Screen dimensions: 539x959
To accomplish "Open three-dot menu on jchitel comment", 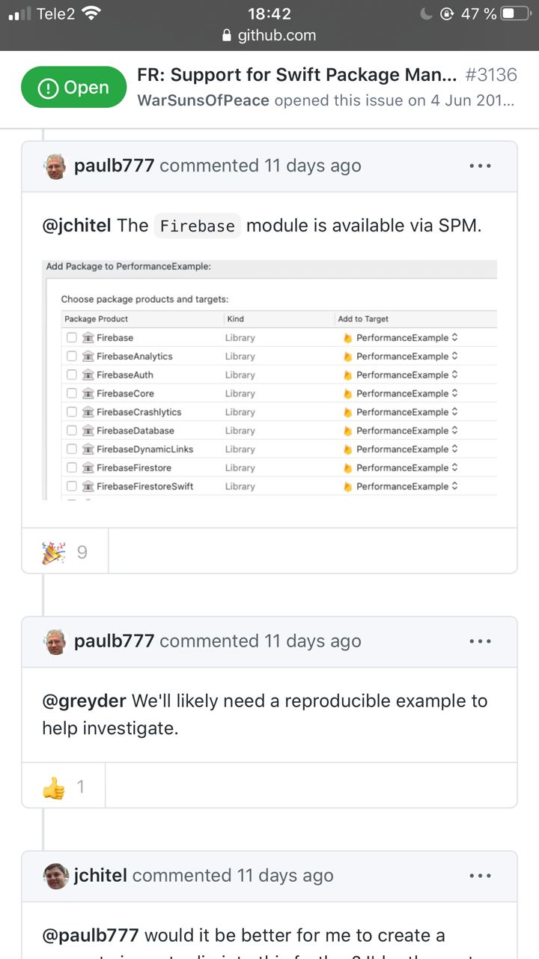I will click(x=480, y=876).
